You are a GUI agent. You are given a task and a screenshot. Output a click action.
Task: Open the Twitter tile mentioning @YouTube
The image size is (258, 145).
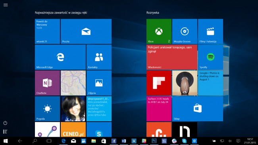99,109
